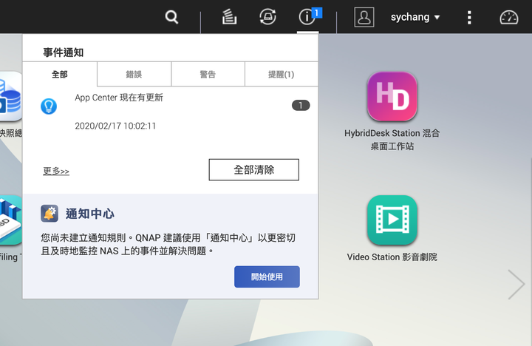Expand the sychang user dropdown
Image resolution: width=532 pixels, height=346 pixels.
point(415,17)
